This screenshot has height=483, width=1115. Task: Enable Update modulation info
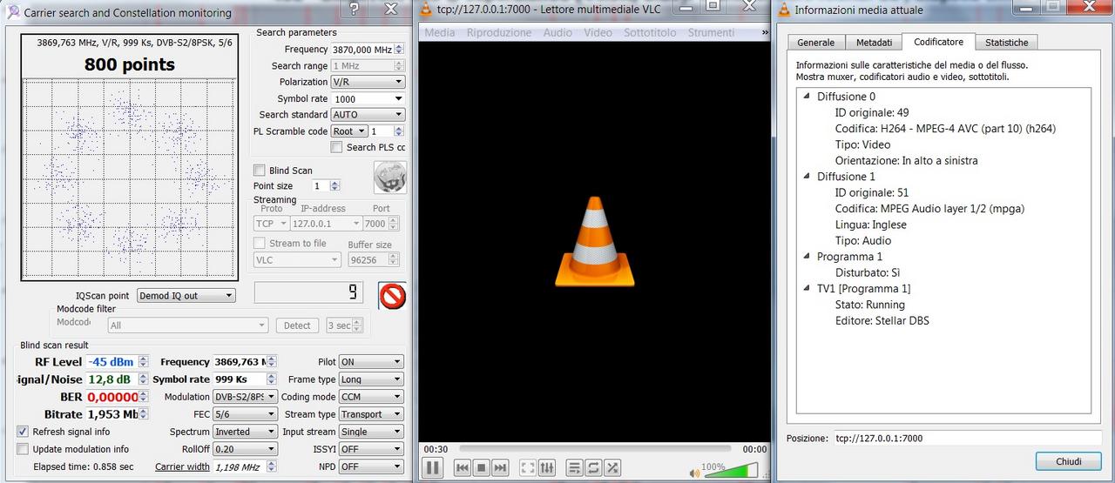pos(23,449)
